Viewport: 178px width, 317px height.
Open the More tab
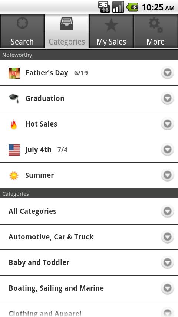[x=156, y=31]
